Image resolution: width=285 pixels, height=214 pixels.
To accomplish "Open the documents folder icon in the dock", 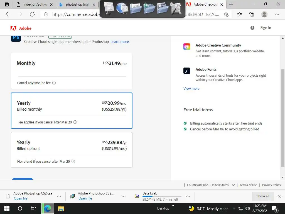I will click(136, 9).
